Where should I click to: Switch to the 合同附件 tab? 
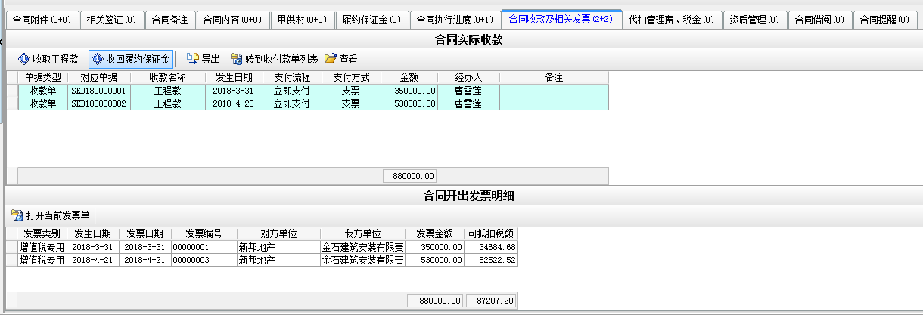tap(41, 20)
